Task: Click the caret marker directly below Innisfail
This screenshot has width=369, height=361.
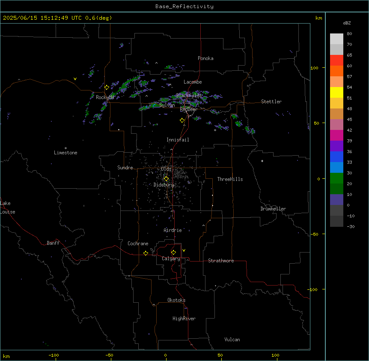Action: [171, 149]
